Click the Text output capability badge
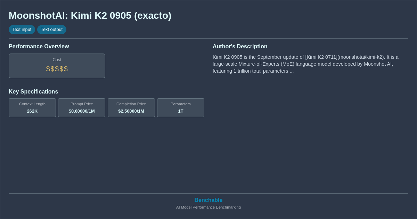417x219 pixels. (x=51, y=30)
